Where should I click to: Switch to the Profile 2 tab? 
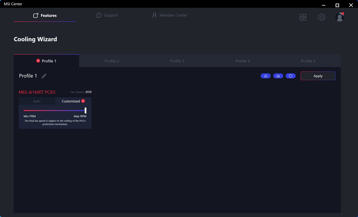point(112,61)
